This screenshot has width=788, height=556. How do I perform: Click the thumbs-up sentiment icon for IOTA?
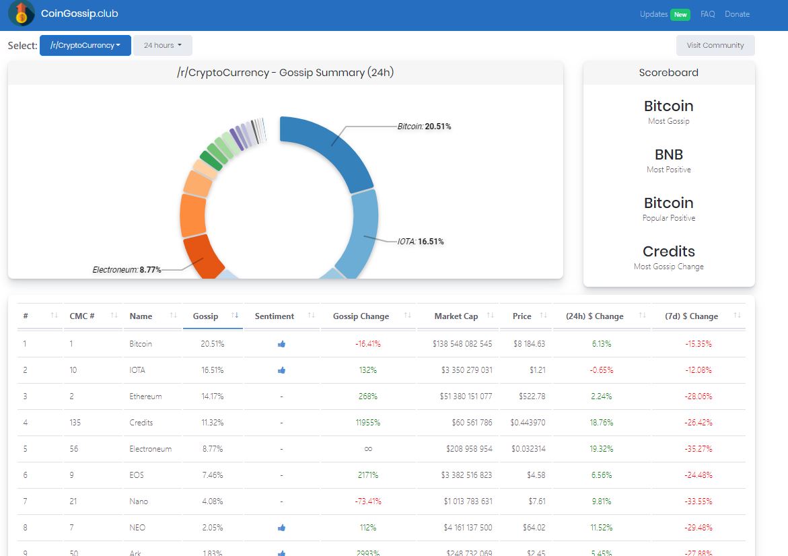coord(281,370)
